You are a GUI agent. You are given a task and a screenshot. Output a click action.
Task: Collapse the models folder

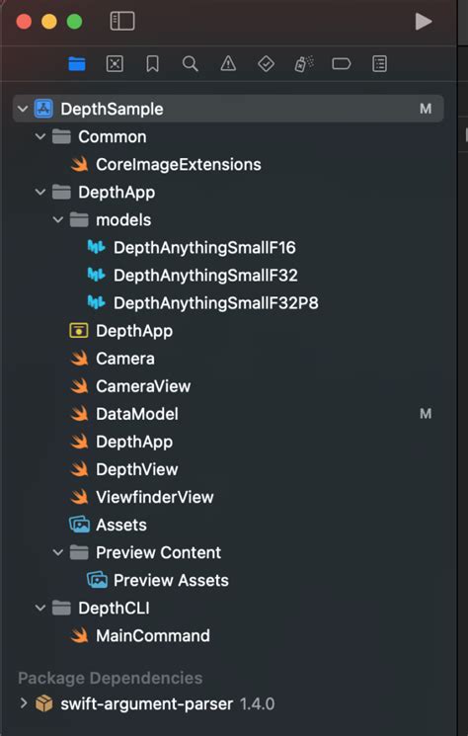tap(57, 219)
